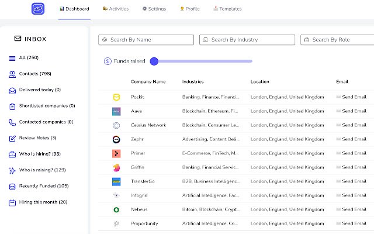Viewport: 374px width, 234px height.
Task: Click the TransferGo company logo
Action: pos(116,182)
